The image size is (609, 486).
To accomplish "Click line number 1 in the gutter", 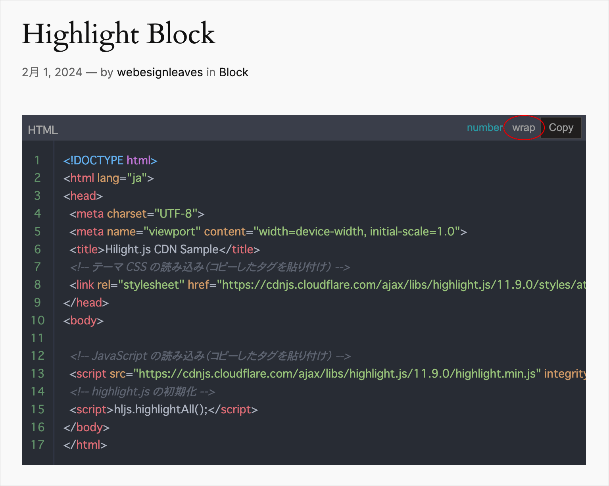I will [x=37, y=160].
